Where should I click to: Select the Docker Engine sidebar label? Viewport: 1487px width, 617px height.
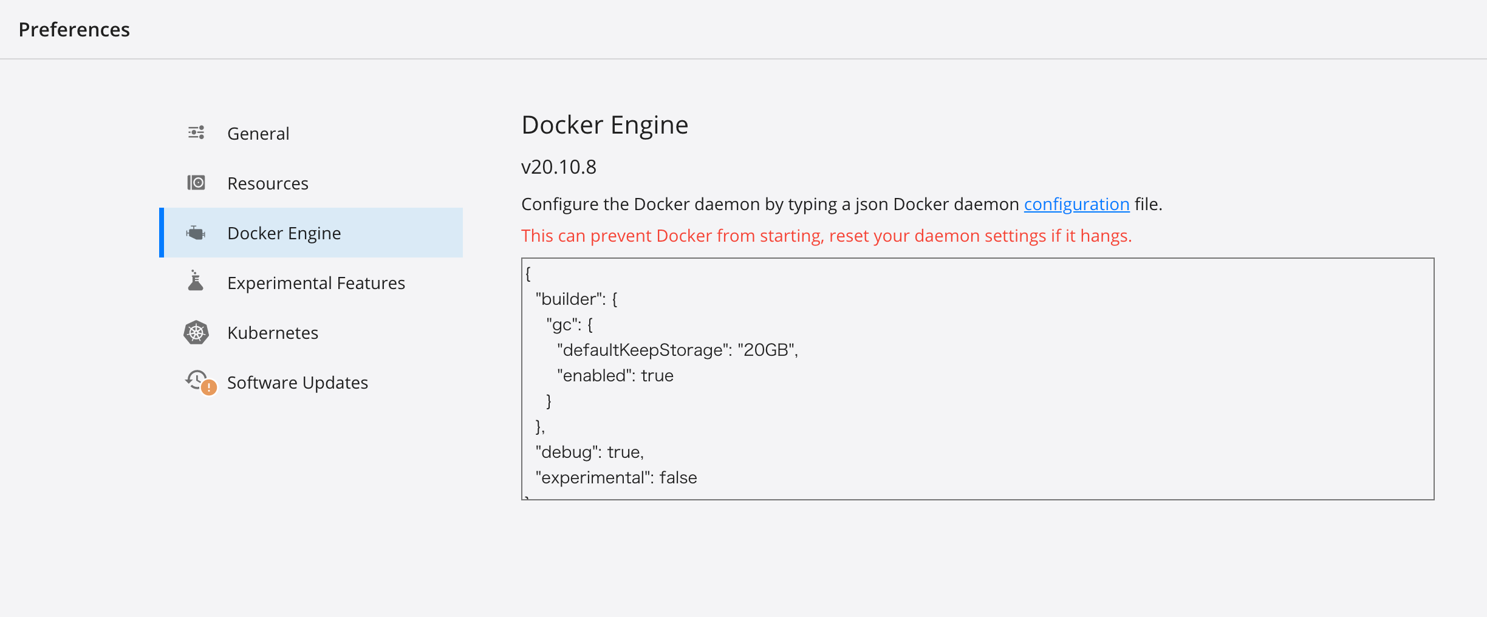tap(284, 233)
